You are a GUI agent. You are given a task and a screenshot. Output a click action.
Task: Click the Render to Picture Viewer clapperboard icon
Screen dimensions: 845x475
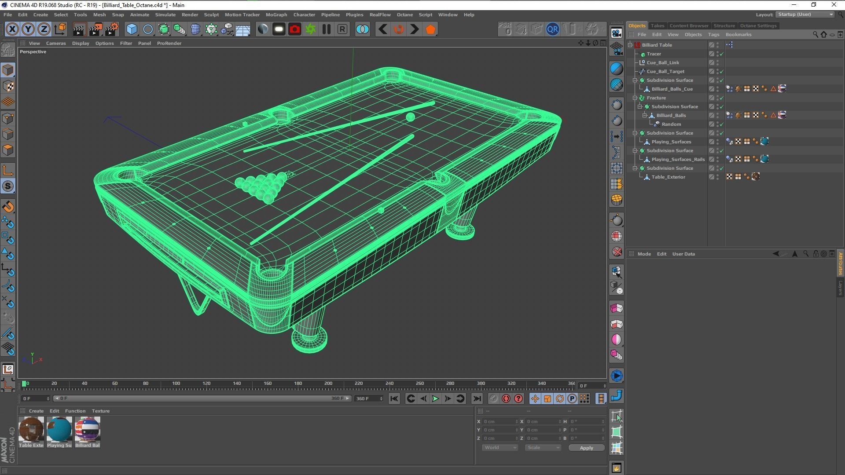[96, 29]
